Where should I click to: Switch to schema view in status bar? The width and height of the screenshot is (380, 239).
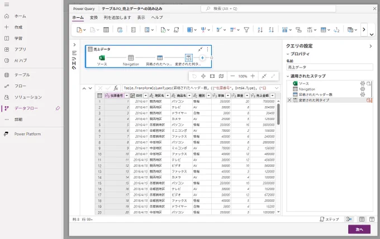tap(372, 219)
